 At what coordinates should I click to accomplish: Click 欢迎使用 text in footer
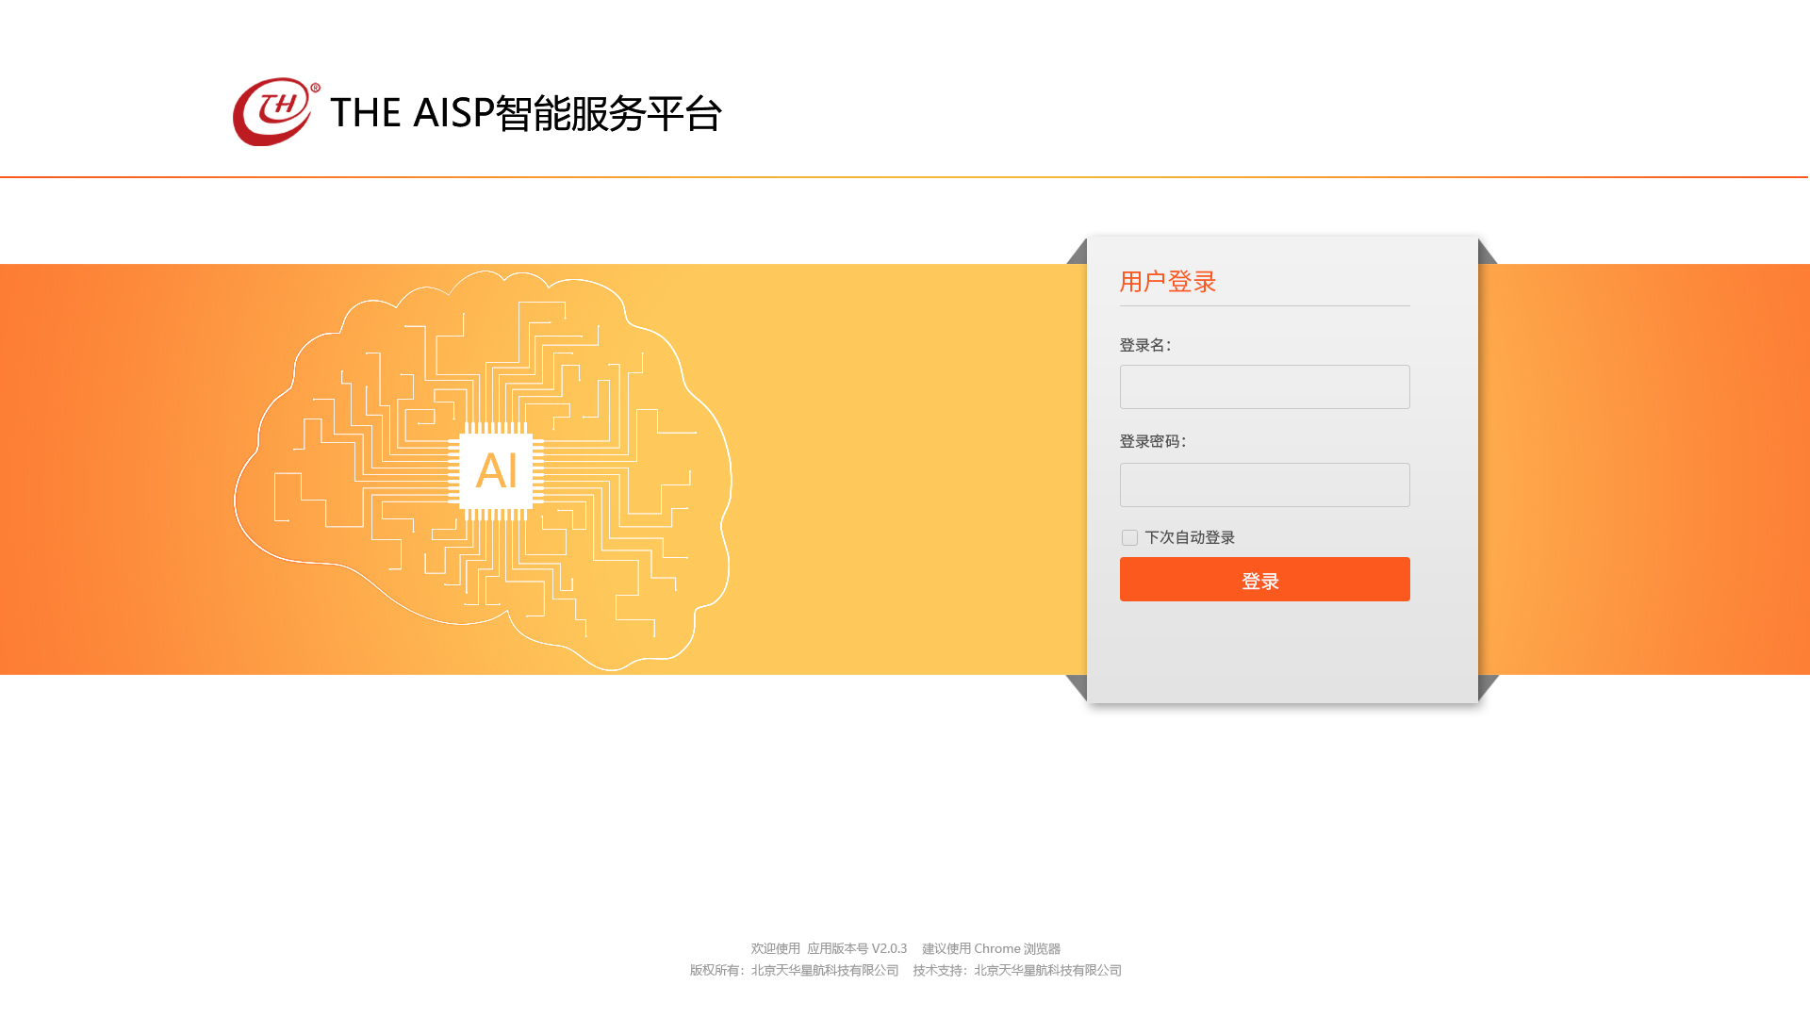click(775, 949)
